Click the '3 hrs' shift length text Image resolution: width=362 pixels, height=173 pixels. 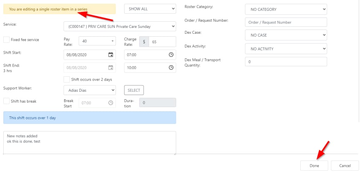8,71
